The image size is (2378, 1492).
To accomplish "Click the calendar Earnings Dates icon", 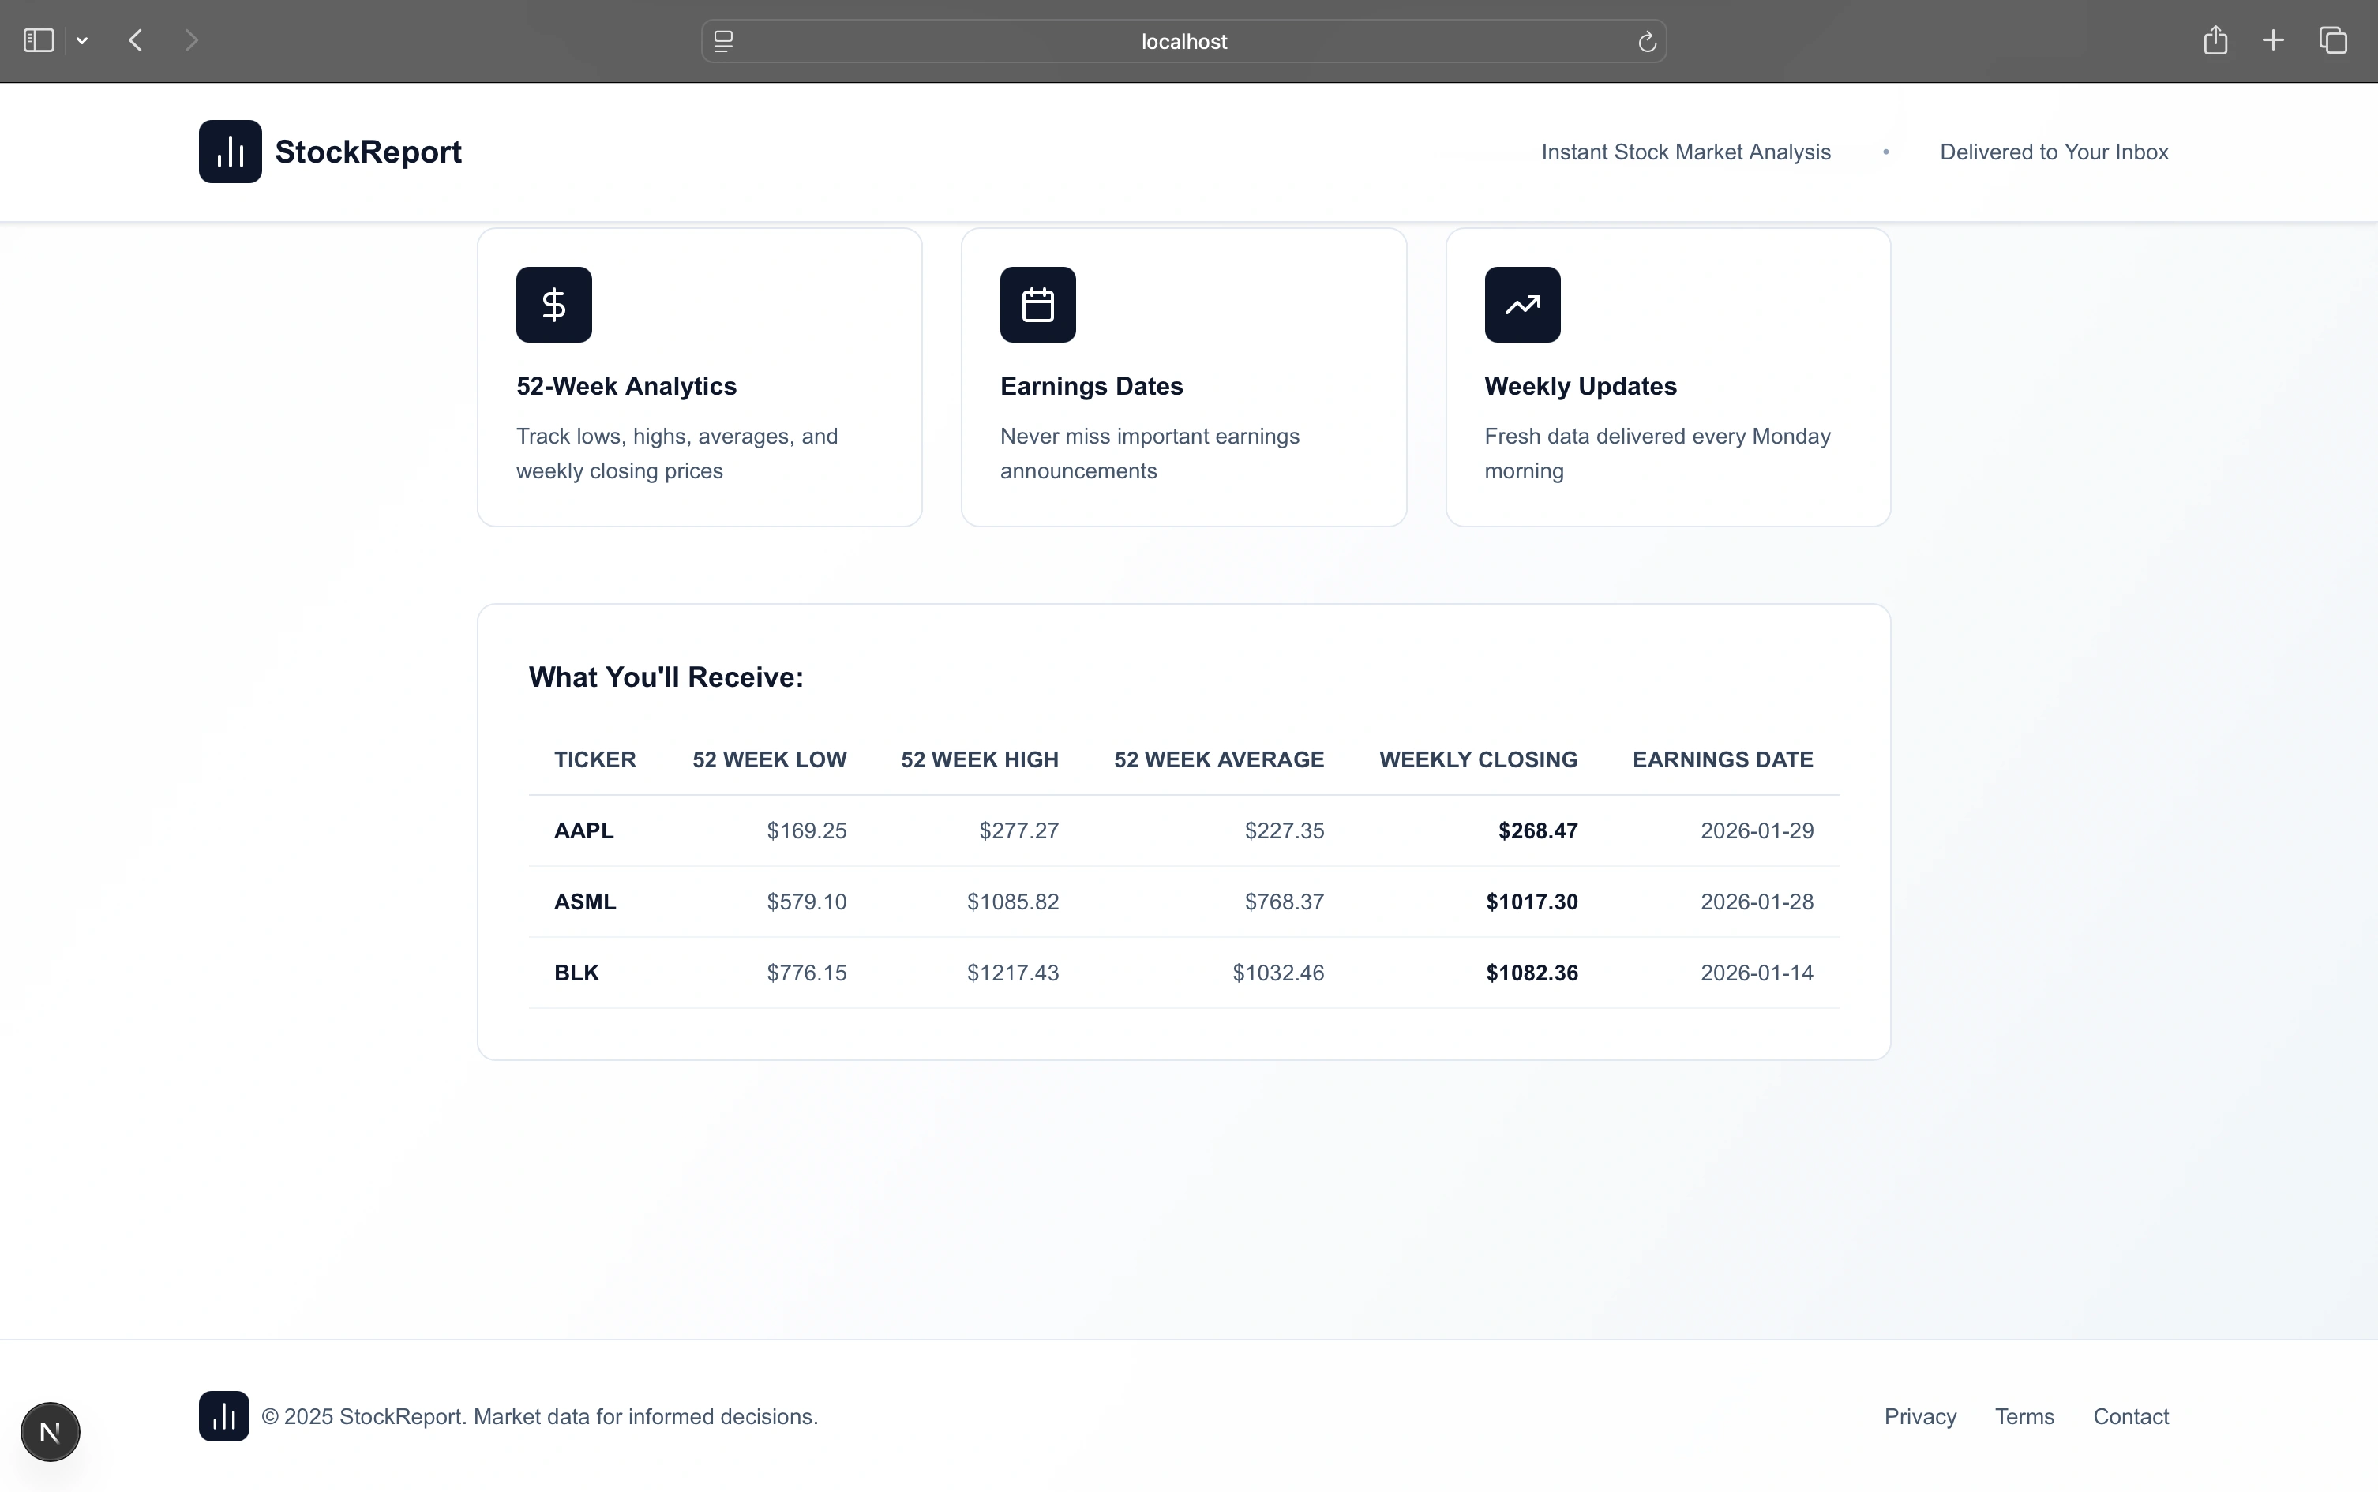I will pyautogui.click(x=1037, y=305).
